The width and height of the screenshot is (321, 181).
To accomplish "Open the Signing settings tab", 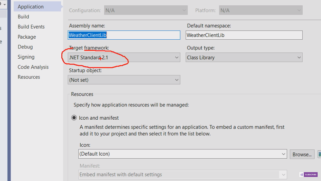I will pyautogui.click(x=26, y=57).
